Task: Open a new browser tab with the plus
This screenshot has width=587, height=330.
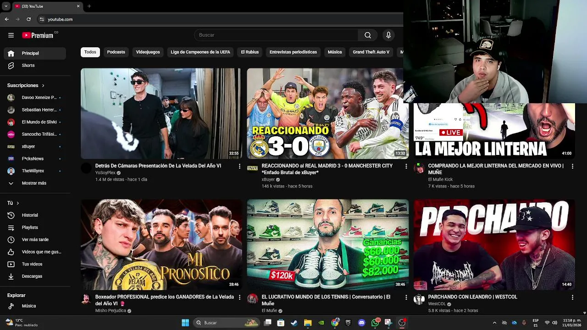Action: tap(89, 6)
